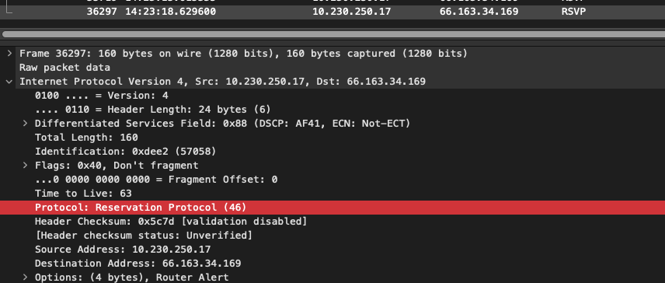Select the Header Length: 24 bytes field
Image resolution: width=665 pixels, height=283 pixels.
point(332,110)
